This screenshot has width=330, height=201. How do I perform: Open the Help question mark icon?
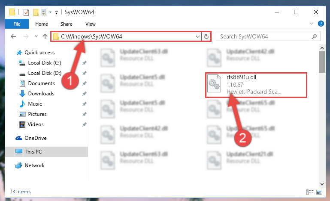pyautogui.click(x=321, y=24)
